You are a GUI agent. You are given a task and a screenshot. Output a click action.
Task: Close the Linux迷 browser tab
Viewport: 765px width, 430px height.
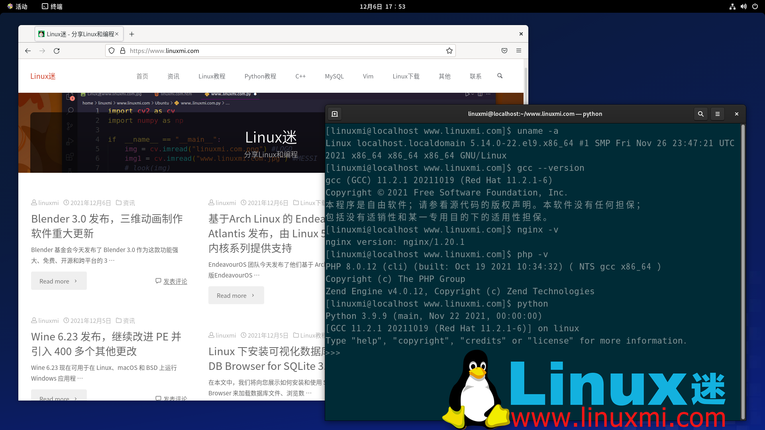117,34
